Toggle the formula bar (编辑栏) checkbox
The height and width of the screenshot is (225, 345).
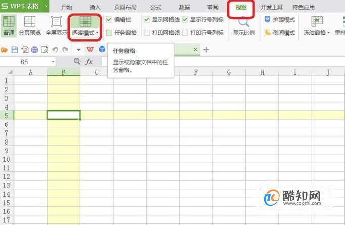coord(109,20)
